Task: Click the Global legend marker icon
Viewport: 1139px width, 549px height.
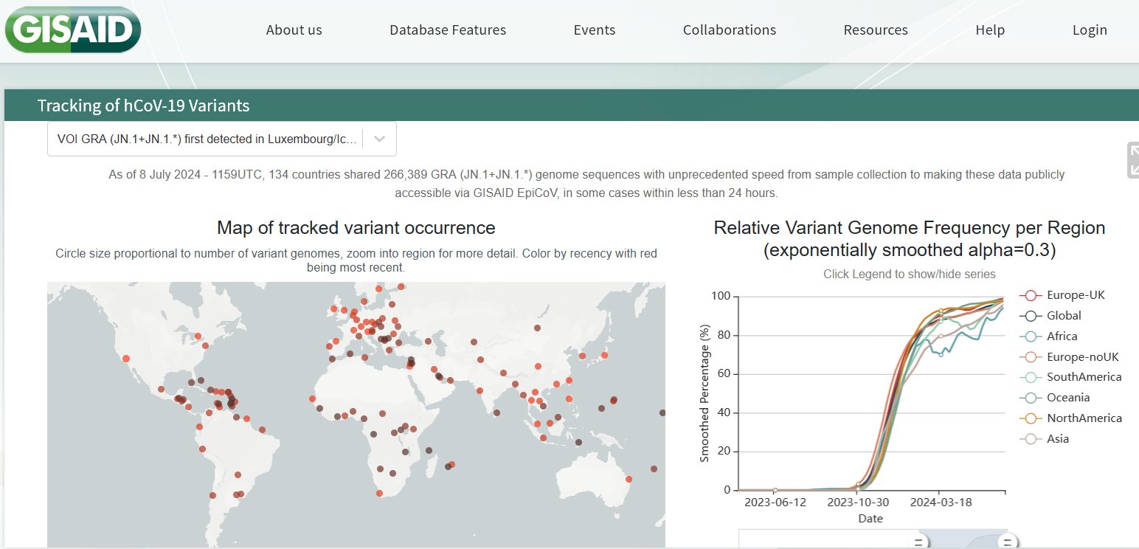Action: tap(1031, 316)
